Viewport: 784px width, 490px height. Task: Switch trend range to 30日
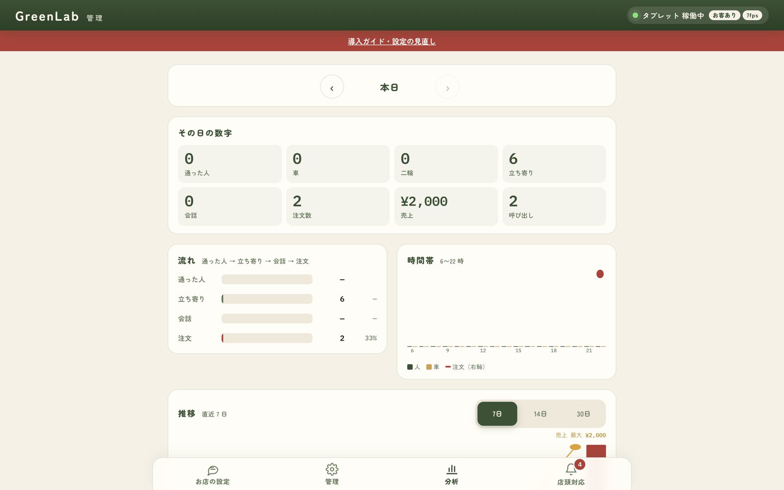pos(583,414)
